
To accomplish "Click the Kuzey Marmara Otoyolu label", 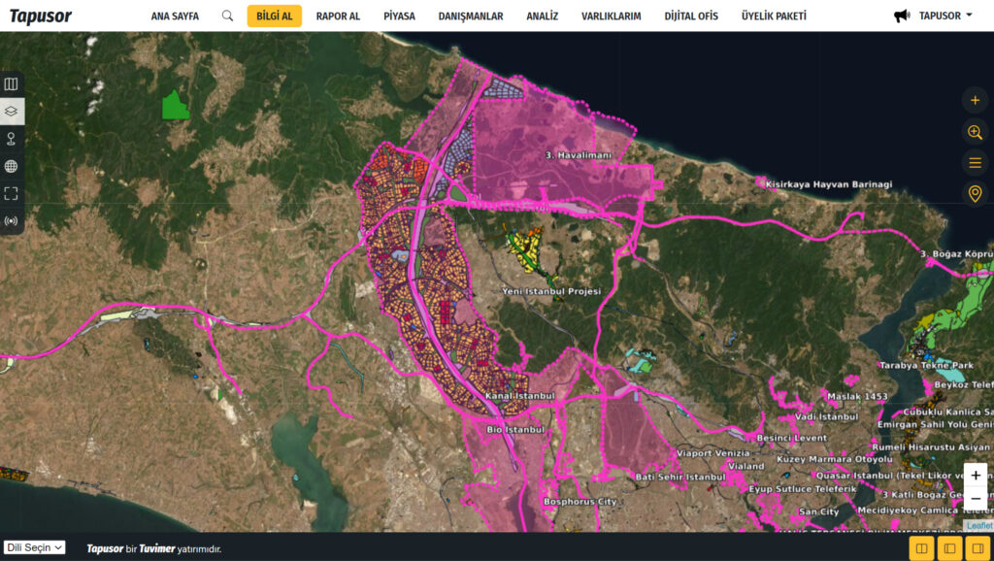I will pos(834,460).
